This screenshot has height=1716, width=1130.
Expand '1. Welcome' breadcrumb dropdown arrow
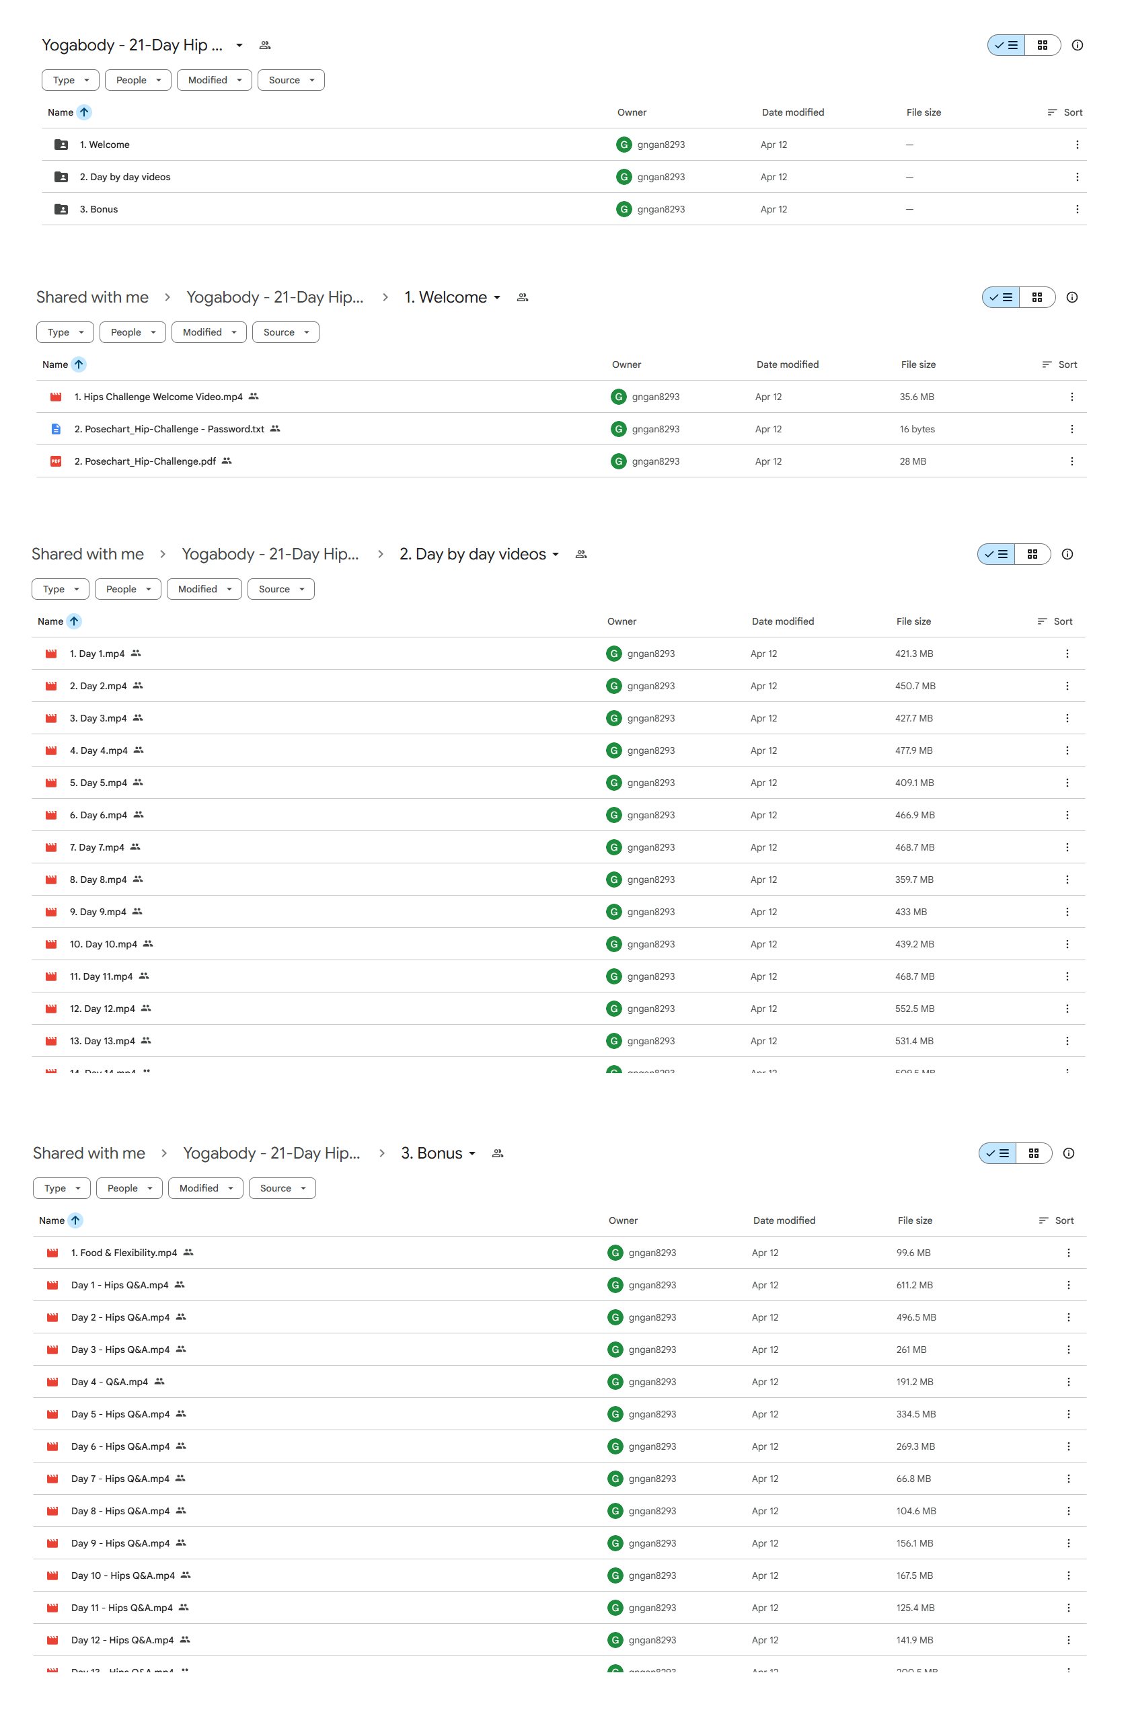pos(497,298)
